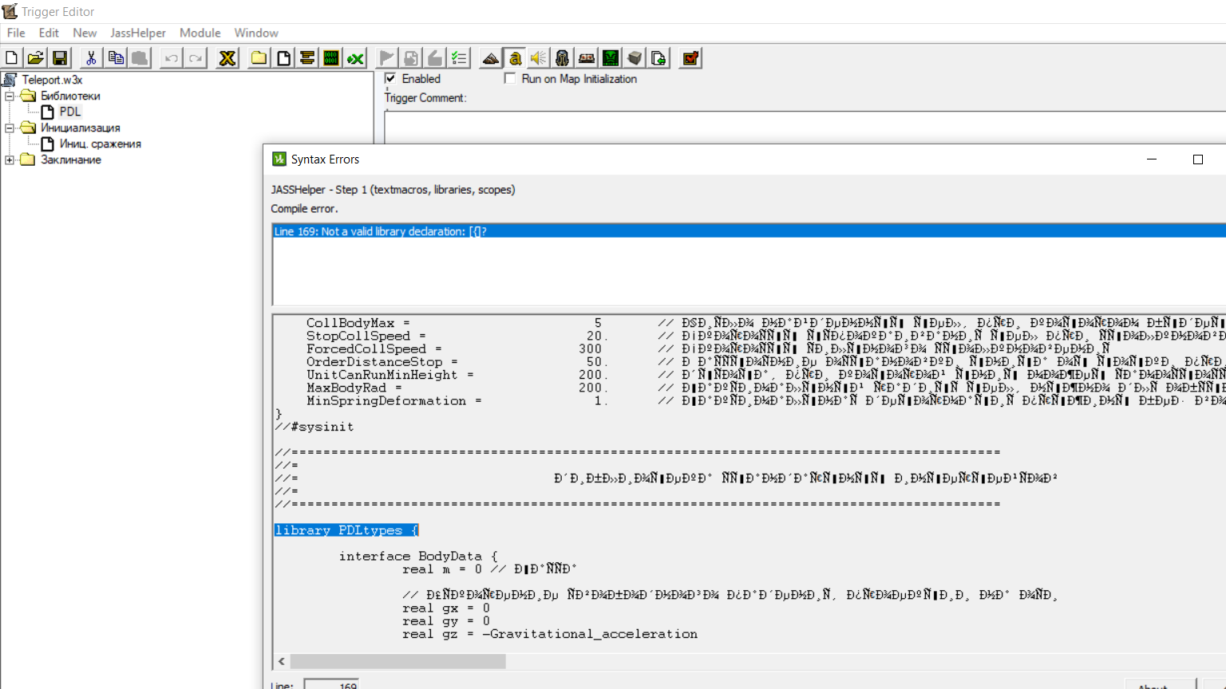Undo the last action with the toolbar arrow
1226x689 pixels.
171,58
